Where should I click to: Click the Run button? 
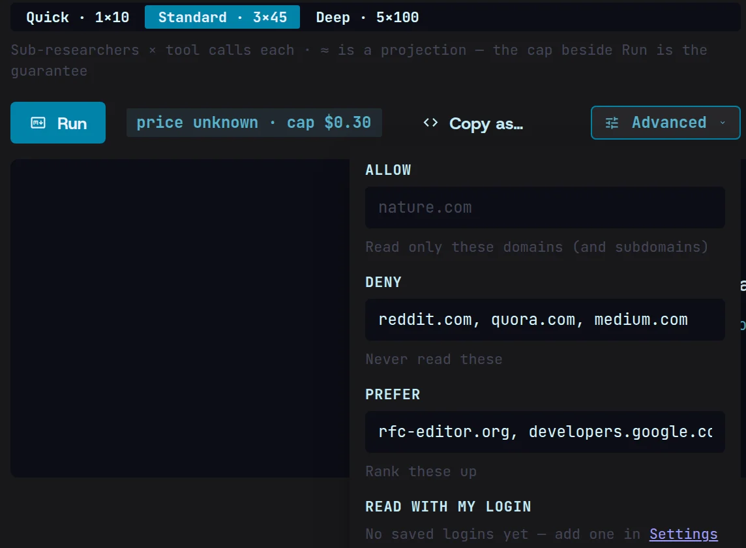tap(58, 123)
